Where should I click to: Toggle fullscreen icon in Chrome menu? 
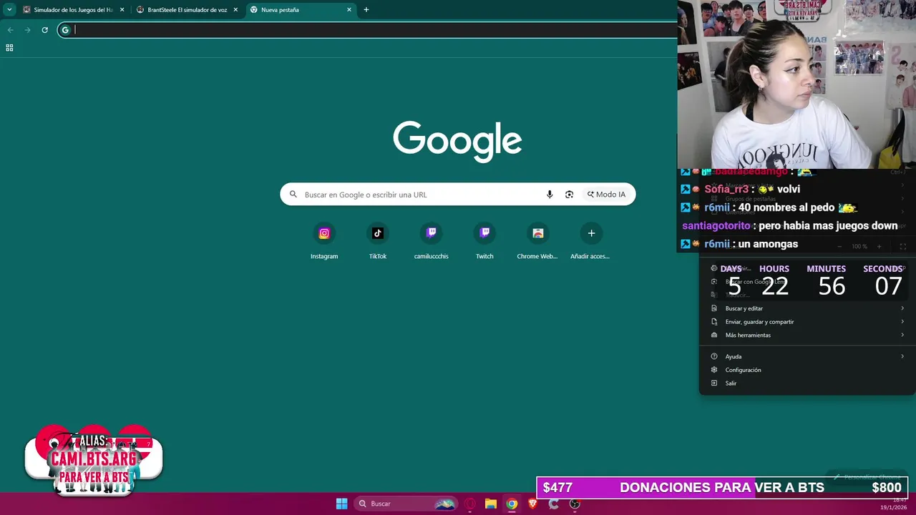coord(903,247)
